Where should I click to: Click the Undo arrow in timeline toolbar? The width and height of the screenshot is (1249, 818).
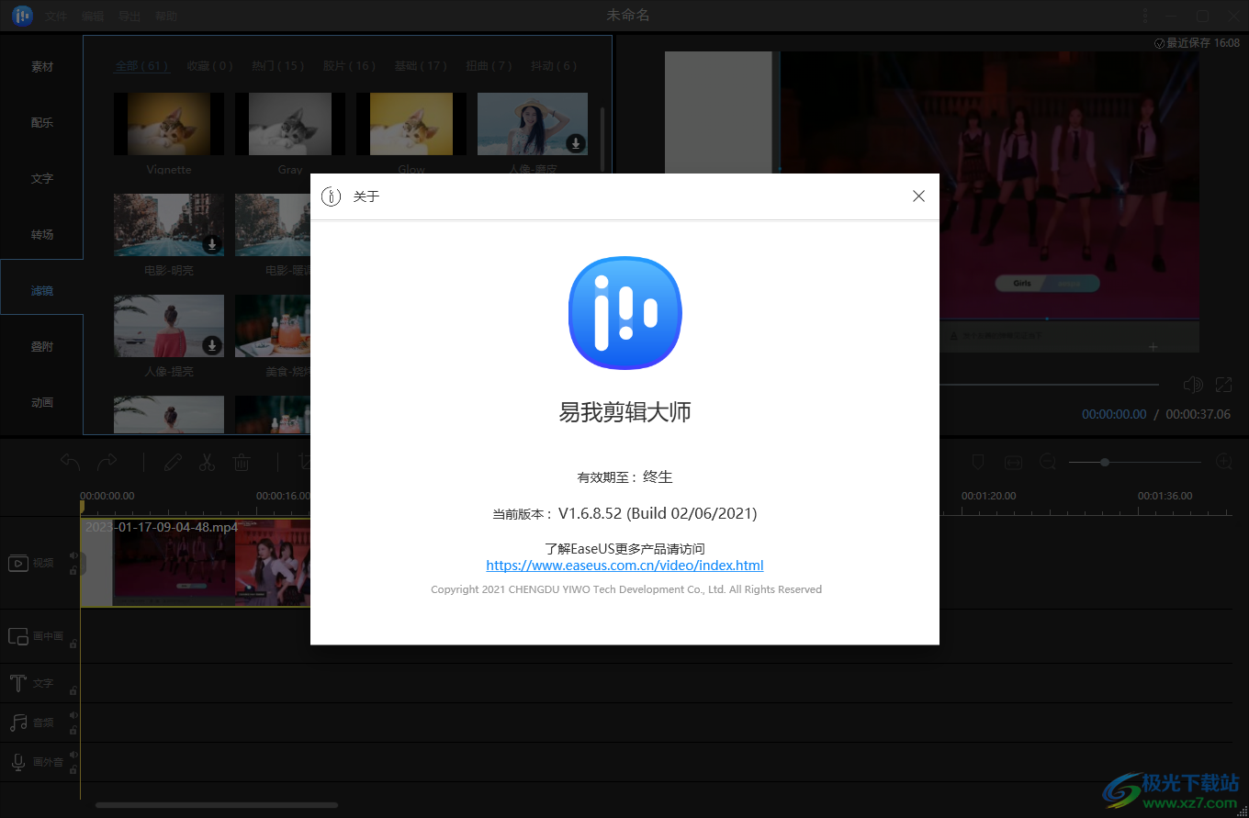coord(71,462)
